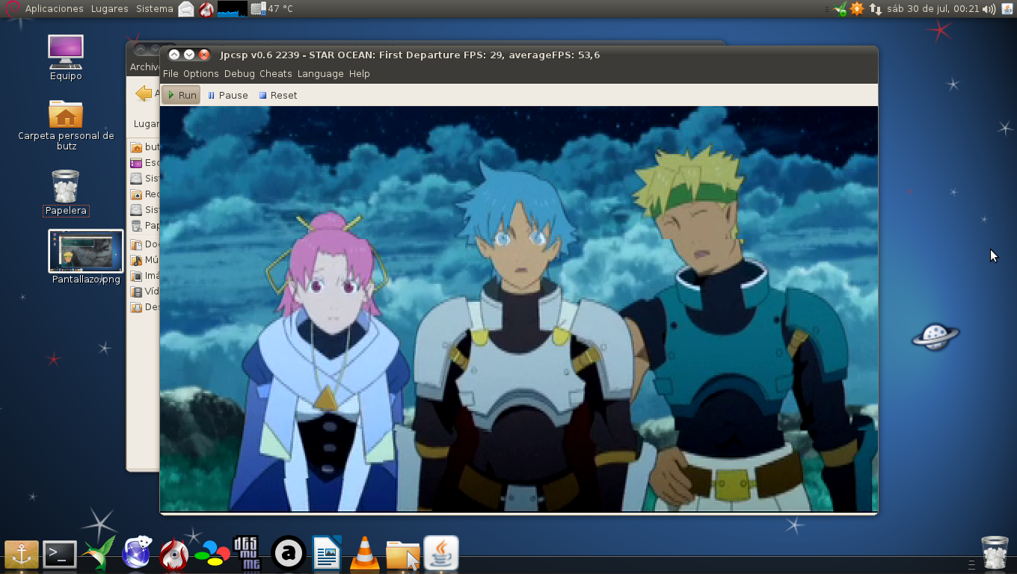
Task: Open the File menu in Jpcsp
Action: [170, 74]
